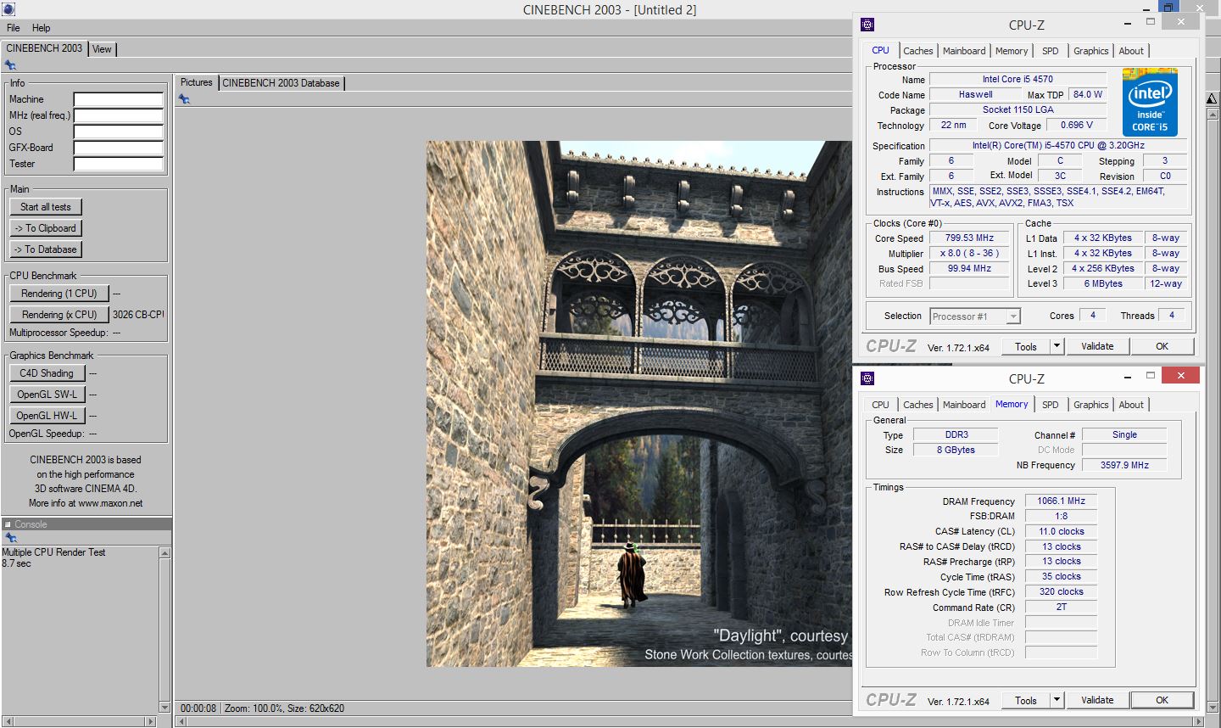This screenshot has width=1221, height=728.
Task: Click Tools button in upper CPU-Z window
Action: [1026, 346]
